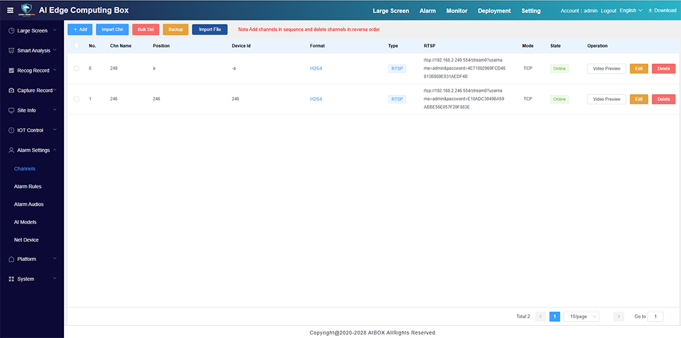Click Video Preview for channel 249
Screen dimensions: 681x338
point(606,68)
